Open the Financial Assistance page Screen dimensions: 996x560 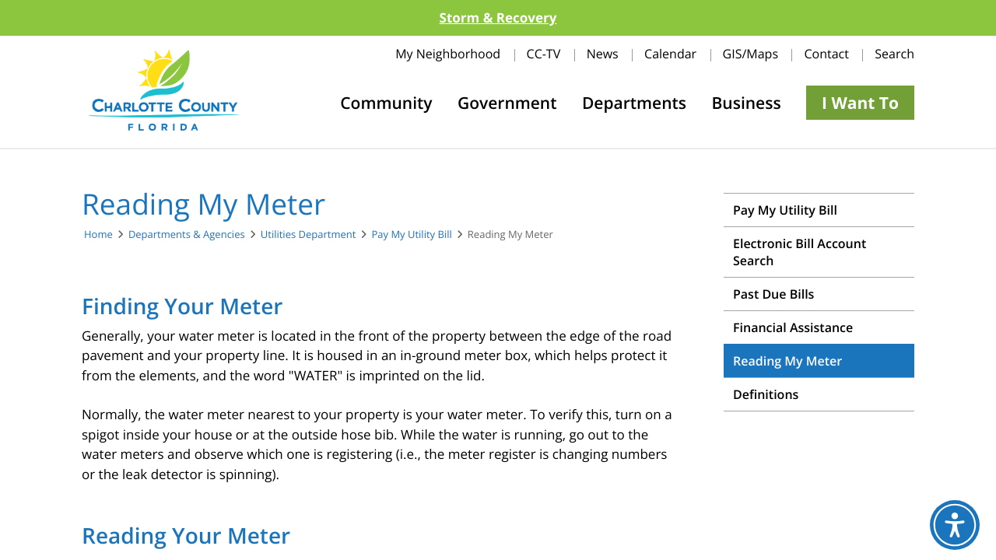[x=793, y=327]
